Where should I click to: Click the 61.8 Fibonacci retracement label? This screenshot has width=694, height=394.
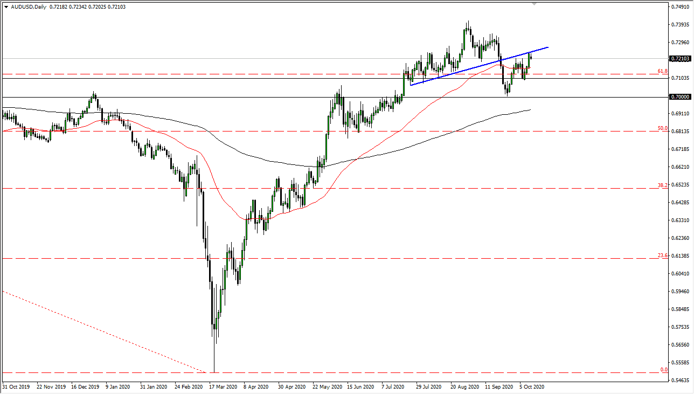[x=662, y=71]
